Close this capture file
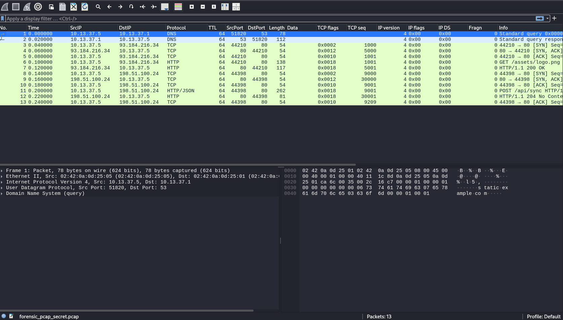563x320 pixels. click(74, 7)
